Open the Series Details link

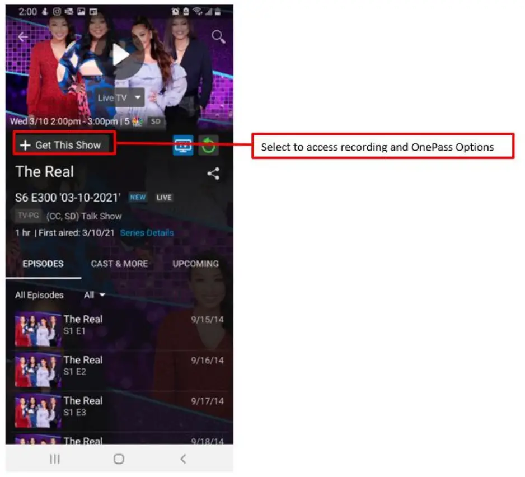[x=147, y=233]
